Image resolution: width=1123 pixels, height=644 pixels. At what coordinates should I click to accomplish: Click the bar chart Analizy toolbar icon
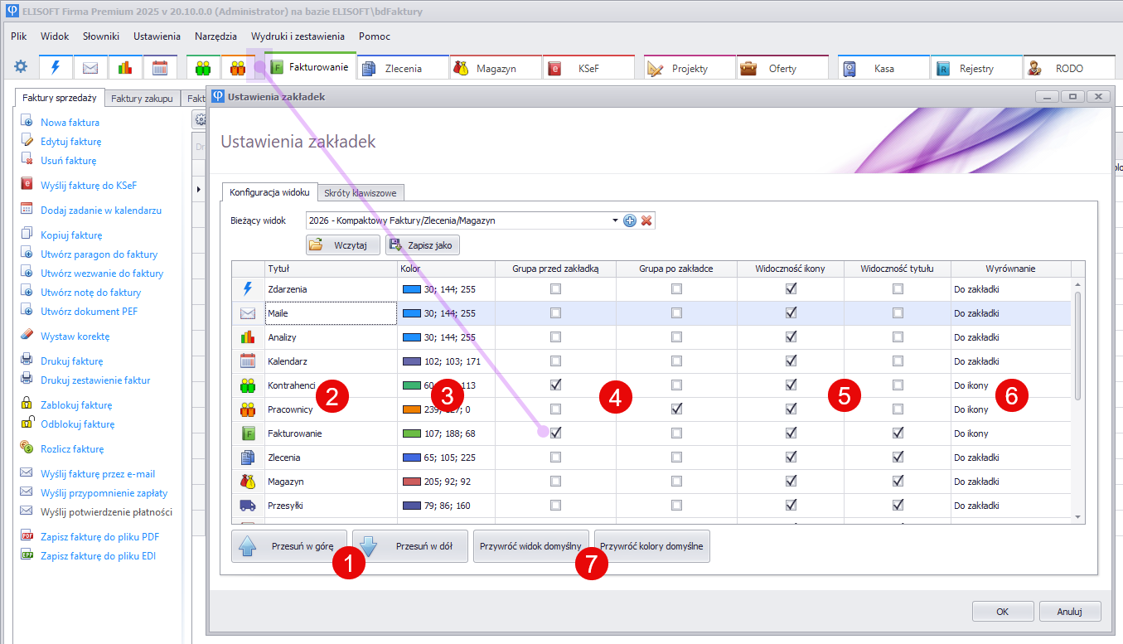[x=125, y=68]
